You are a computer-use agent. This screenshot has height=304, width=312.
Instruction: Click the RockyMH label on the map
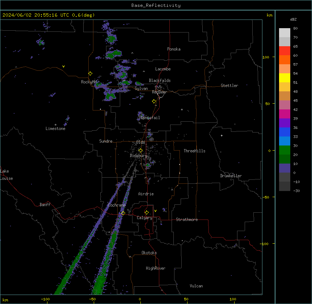pos(89,82)
